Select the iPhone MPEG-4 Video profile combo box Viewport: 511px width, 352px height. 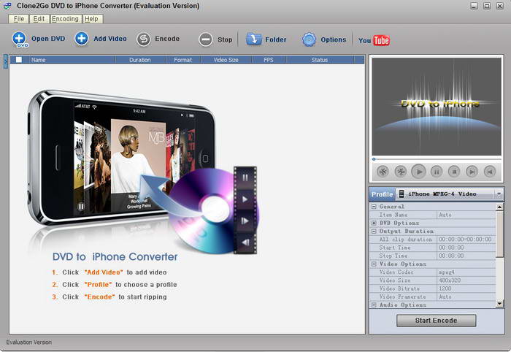pos(449,194)
